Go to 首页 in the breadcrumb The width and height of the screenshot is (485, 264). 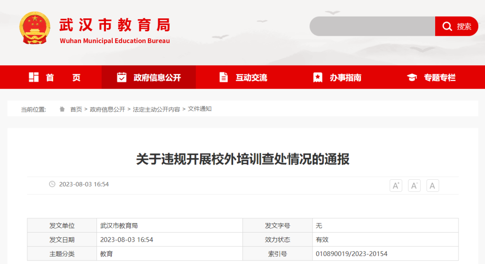76,109
